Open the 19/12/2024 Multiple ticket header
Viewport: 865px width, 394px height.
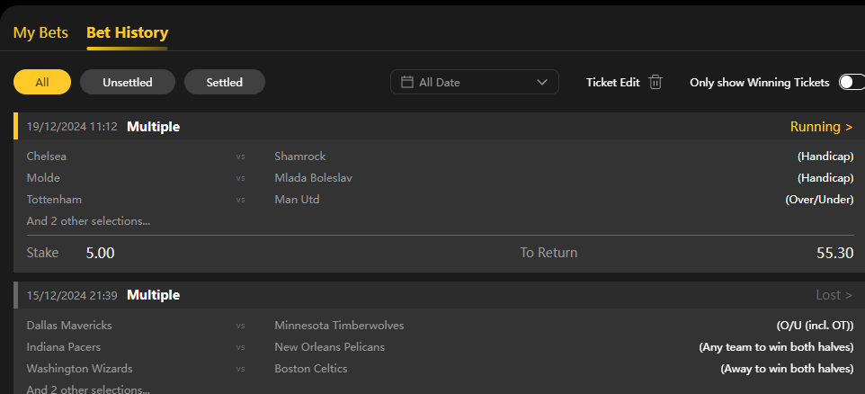[153, 127]
